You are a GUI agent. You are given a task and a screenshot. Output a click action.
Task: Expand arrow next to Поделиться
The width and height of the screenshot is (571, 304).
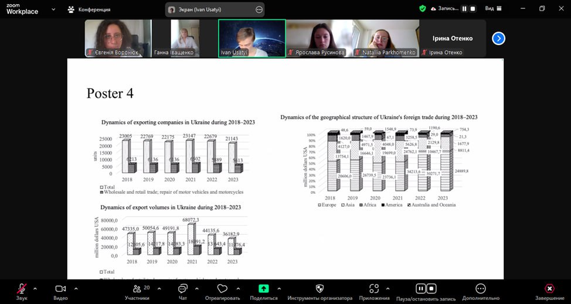click(279, 289)
